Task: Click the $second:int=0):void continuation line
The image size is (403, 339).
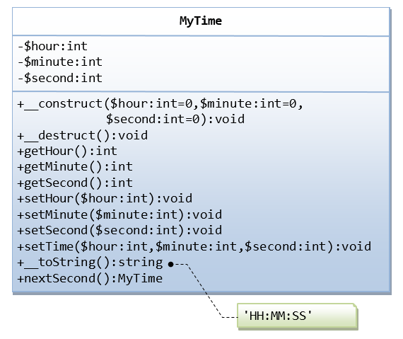Action: coord(175,120)
